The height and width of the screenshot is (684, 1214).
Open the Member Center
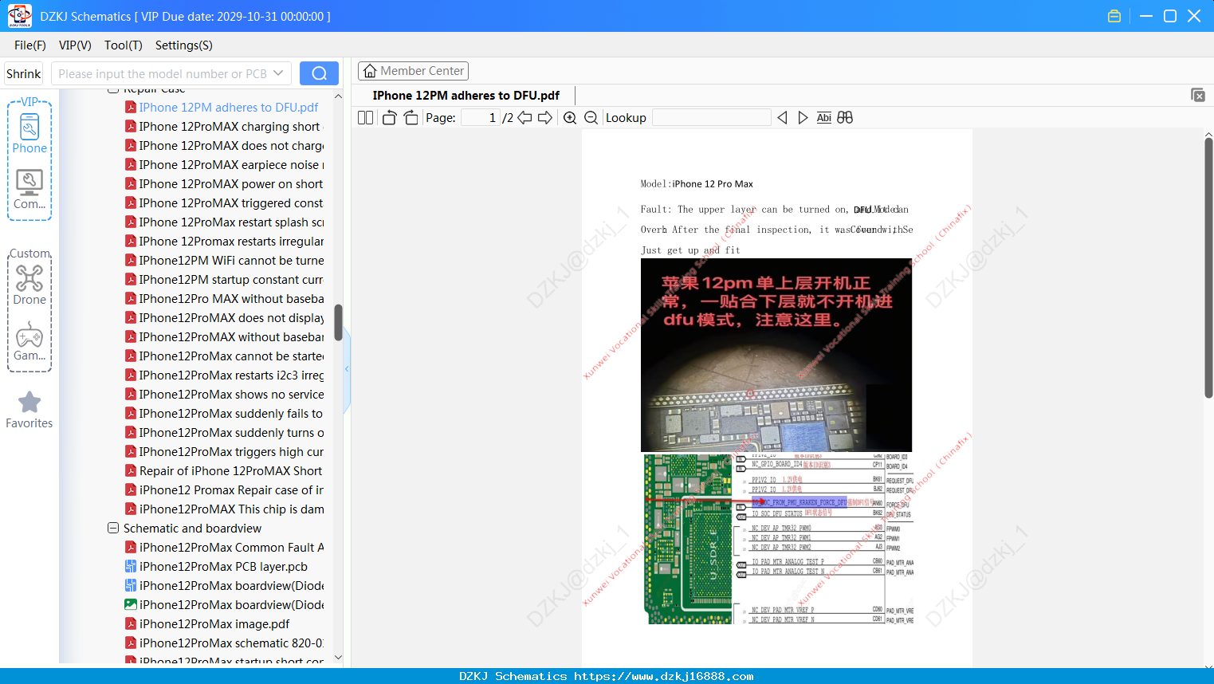413,71
